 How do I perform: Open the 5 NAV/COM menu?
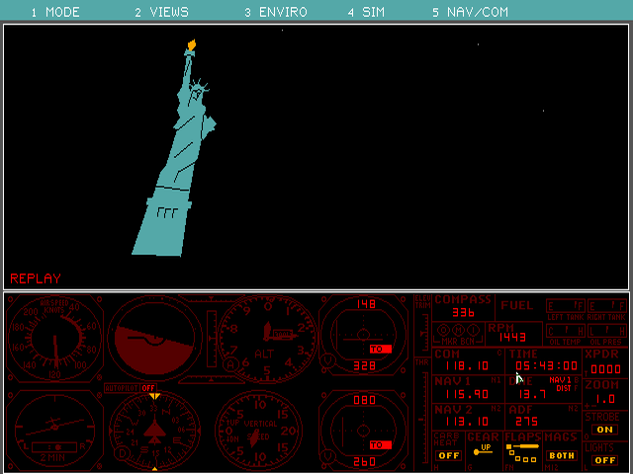(471, 12)
